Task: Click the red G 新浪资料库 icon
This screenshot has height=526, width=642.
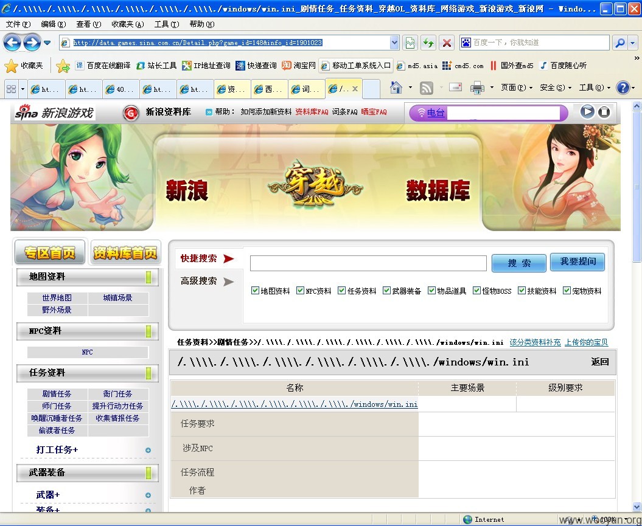Action: tap(131, 112)
